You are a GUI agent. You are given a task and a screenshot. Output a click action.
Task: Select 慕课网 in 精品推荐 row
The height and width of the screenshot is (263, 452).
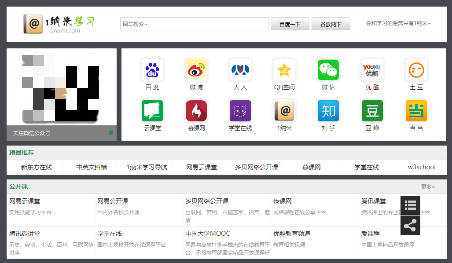[311, 168]
